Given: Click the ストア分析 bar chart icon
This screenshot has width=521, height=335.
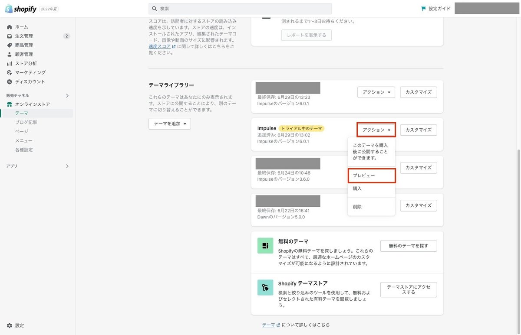Looking at the screenshot, I should [10, 63].
